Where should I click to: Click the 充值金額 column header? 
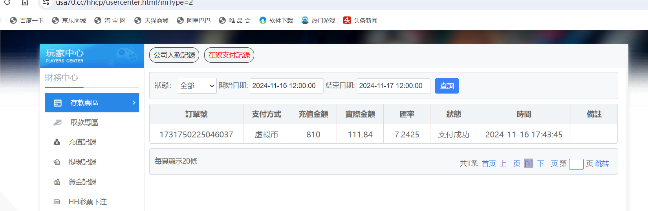[313, 114]
